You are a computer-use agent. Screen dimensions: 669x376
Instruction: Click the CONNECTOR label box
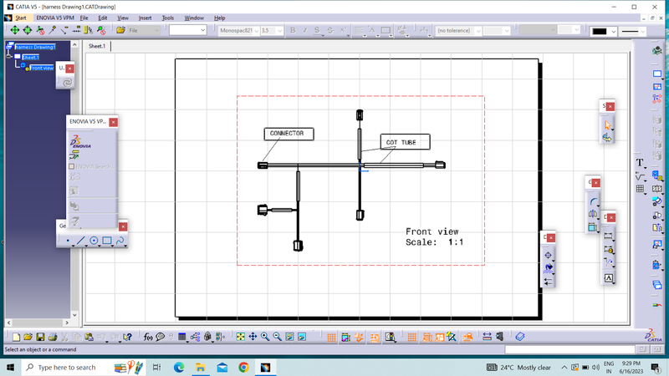[x=289, y=134]
